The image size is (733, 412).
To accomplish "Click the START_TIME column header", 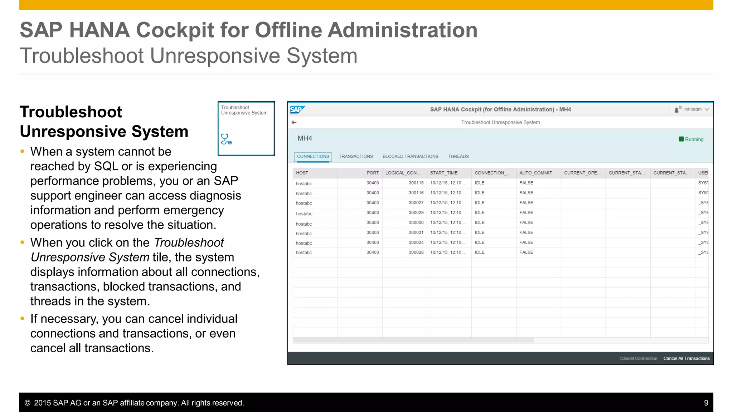I will 449,173.
